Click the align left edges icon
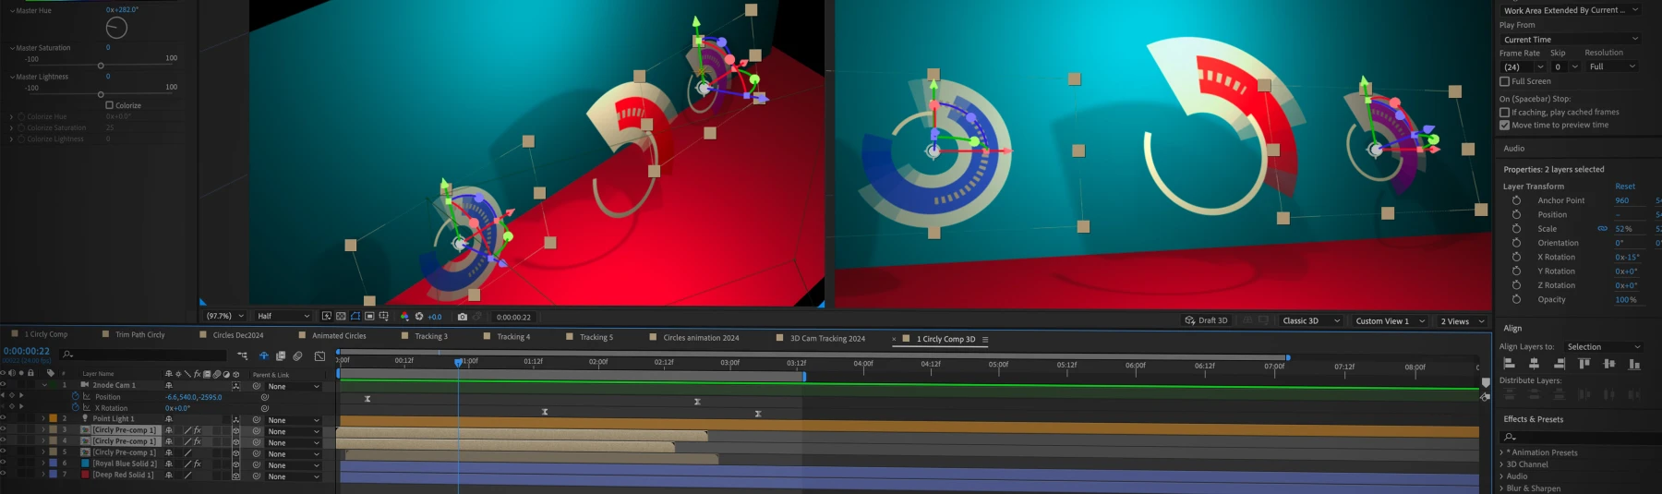This screenshot has width=1662, height=494. tap(1510, 364)
